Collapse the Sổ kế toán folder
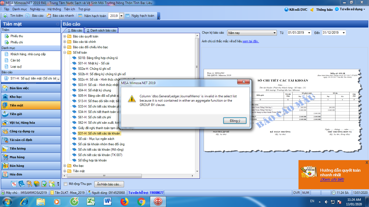 (x=65, y=53)
